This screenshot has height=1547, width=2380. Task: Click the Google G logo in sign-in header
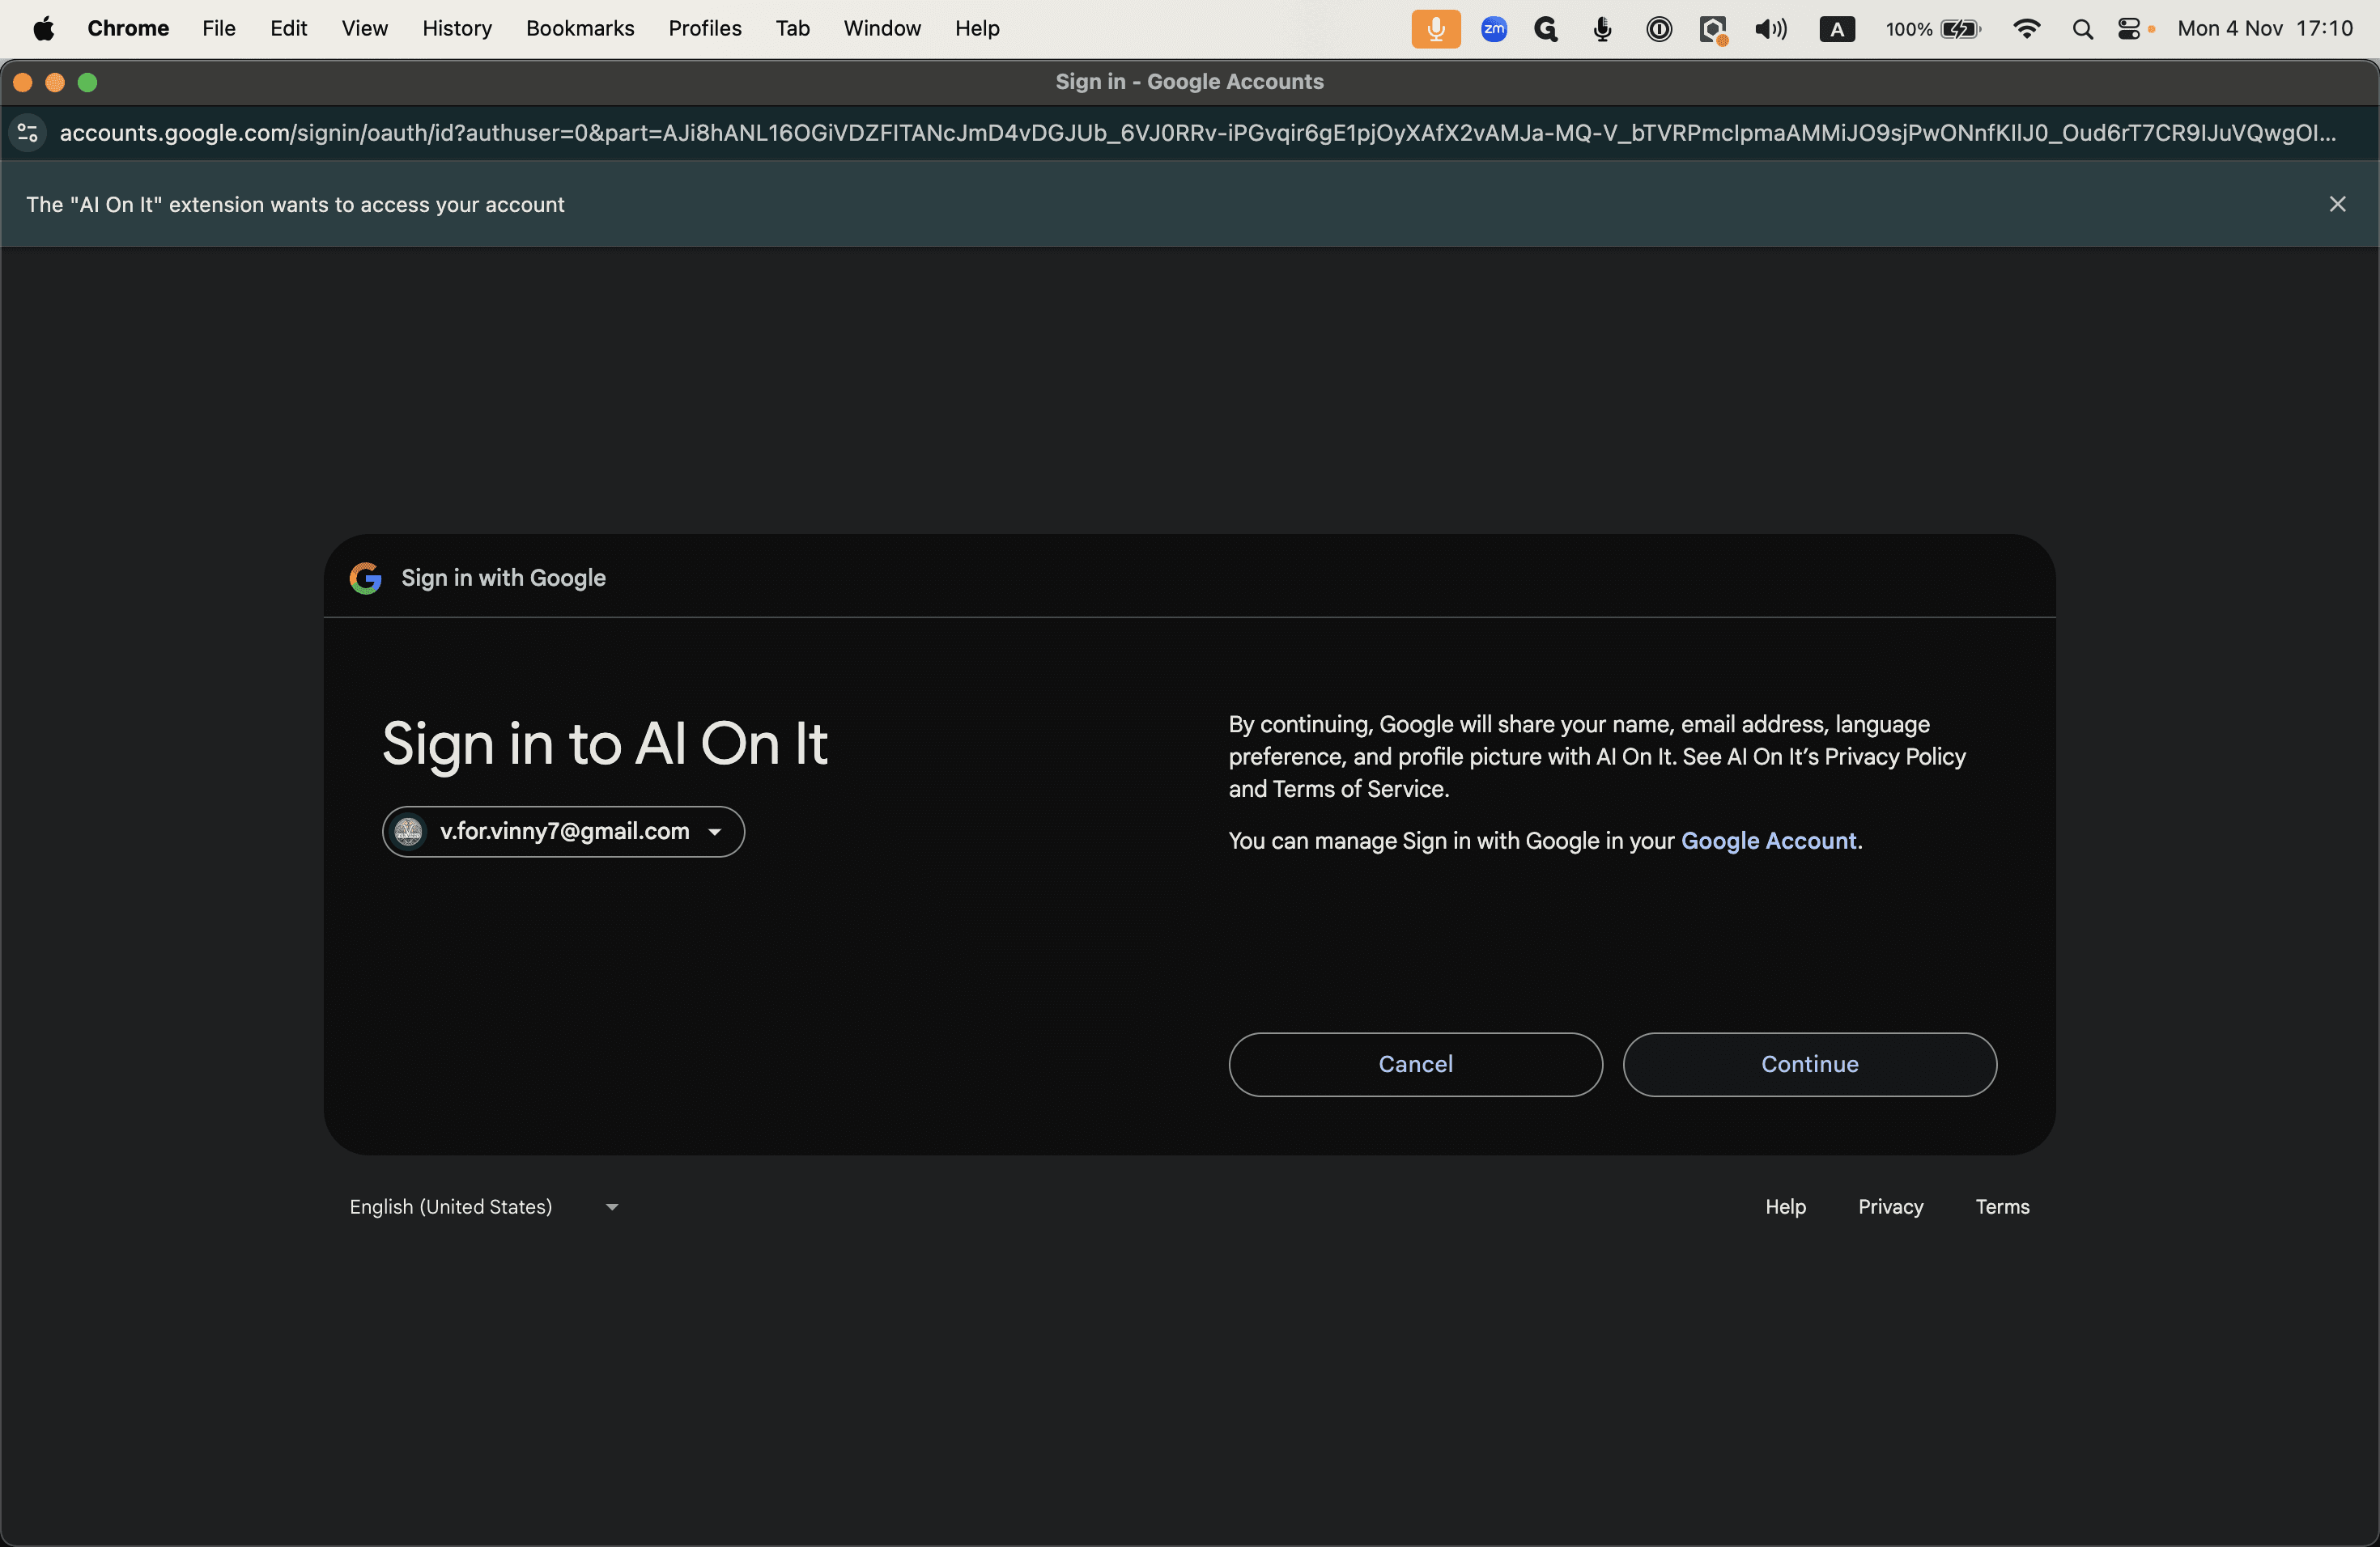[365, 578]
